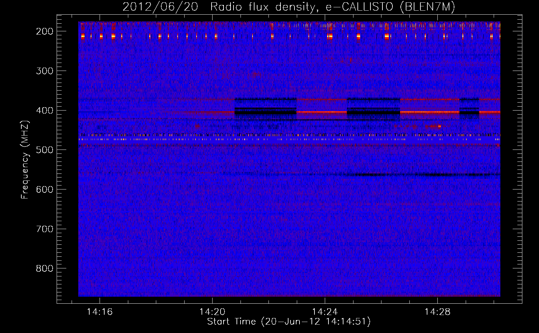Click the 700 frequency tick label
This screenshot has height=333, width=539.
(45, 229)
